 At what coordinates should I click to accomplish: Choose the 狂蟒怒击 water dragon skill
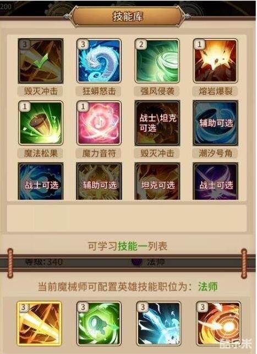[x=99, y=61]
